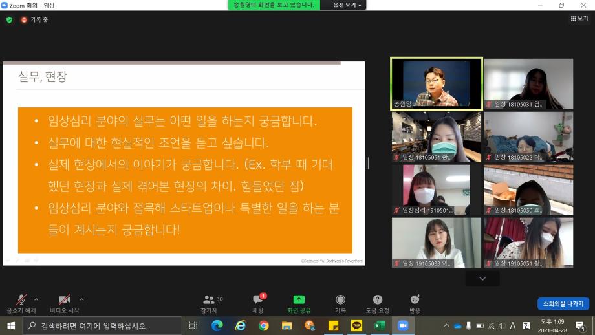Unmute the microphone

[x=21, y=302]
